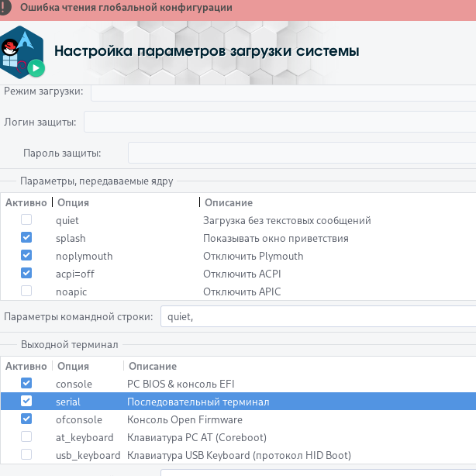Viewport: 476px width, 476px height.
Task: Toggle the serial terminal checkbox
Action: 26,401
